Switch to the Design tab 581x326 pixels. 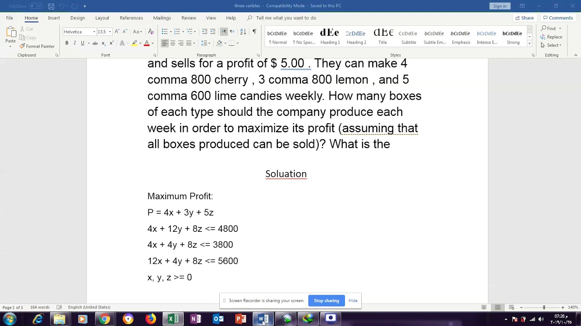coord(78,18)
